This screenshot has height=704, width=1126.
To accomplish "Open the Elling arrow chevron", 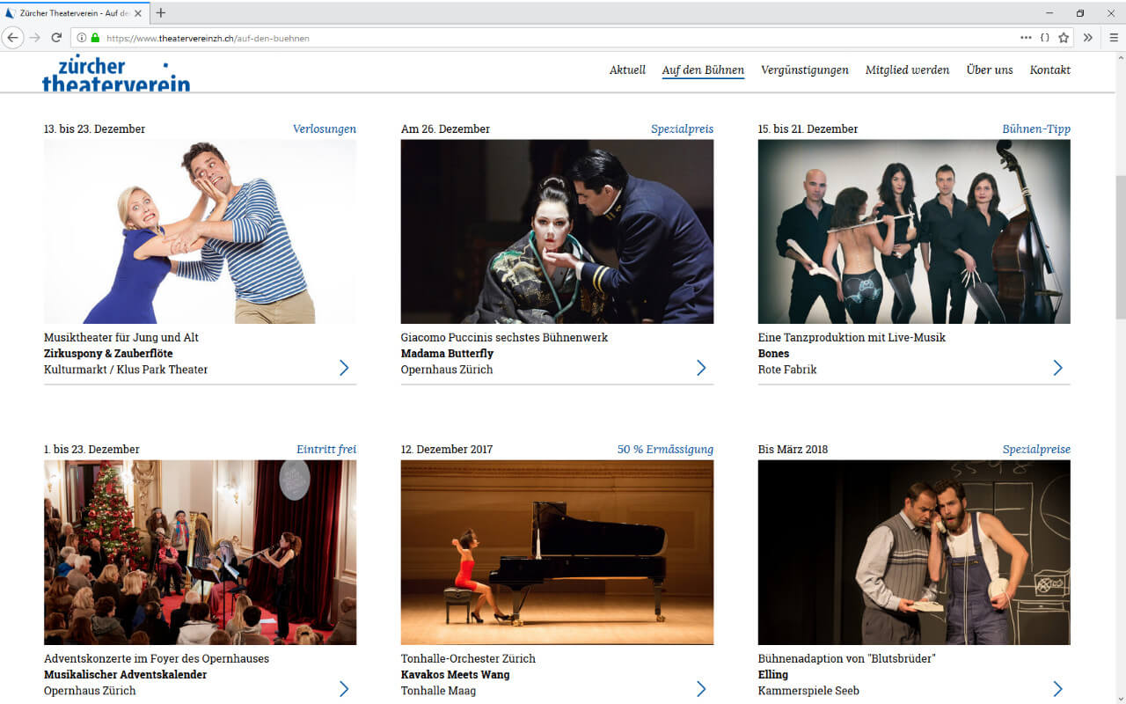I will tap(1058, 688).
